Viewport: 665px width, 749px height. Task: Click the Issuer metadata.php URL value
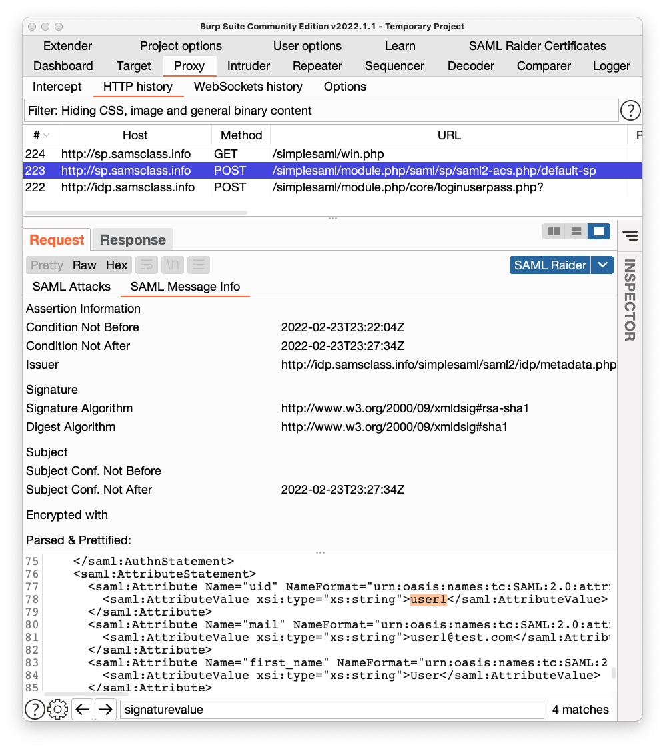coord(448,365)
